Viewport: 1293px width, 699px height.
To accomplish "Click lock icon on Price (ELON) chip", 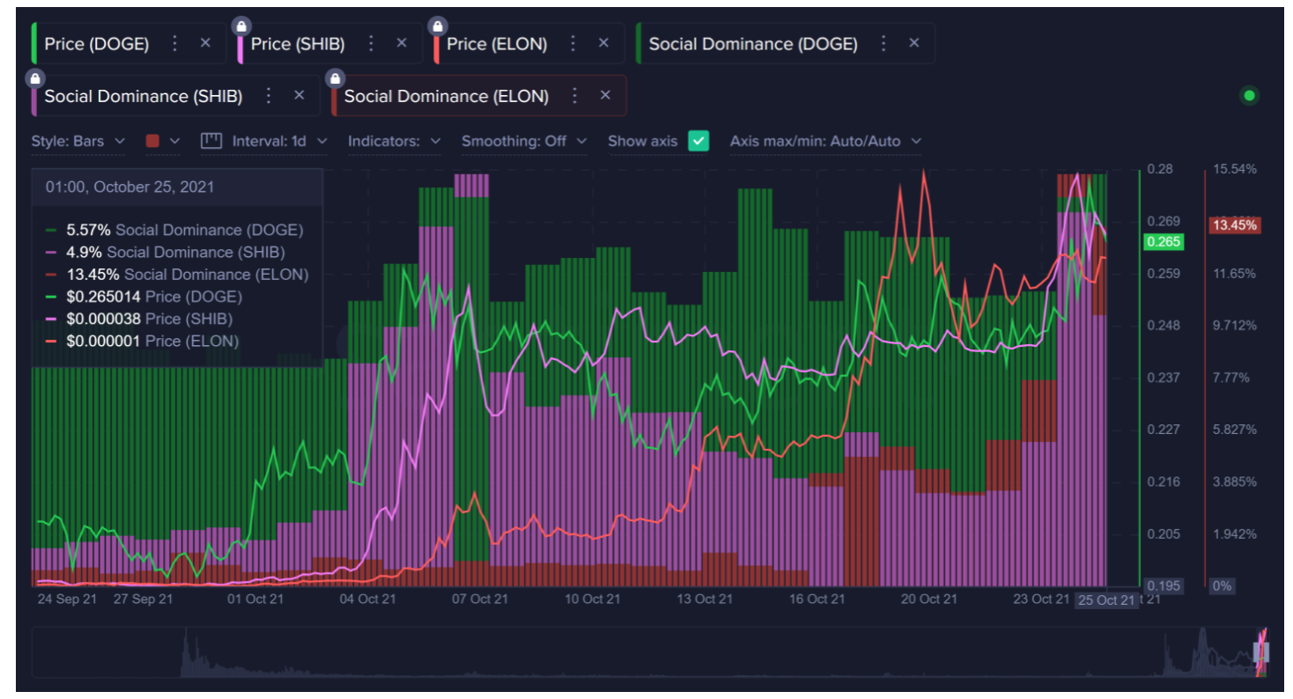I will tap(437, 26).
